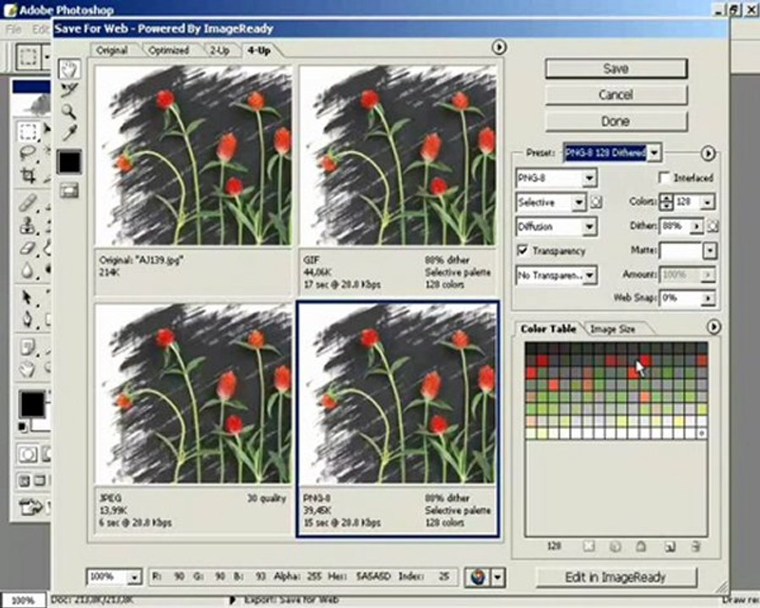Click the preview in browser icon
The height and width of the screenshot is (608, 760).
pyautogui.click(x=478, y=577)
